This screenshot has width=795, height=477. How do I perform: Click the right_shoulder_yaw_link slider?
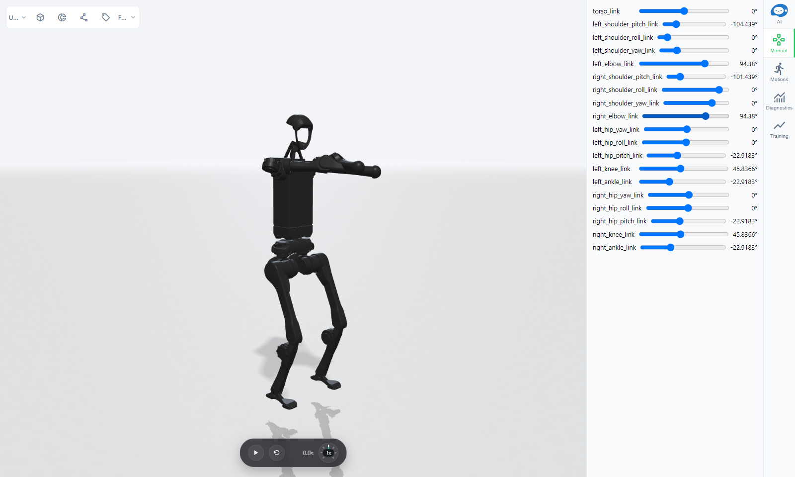696,103
